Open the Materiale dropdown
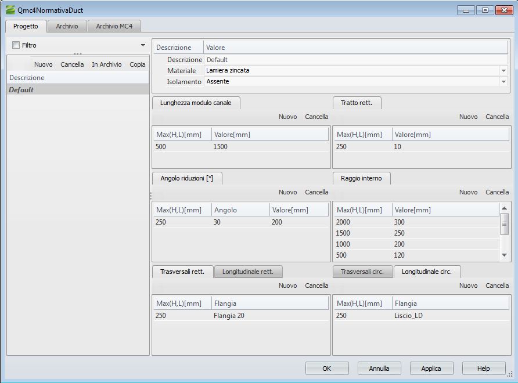The width and height of the screenshot is (518, 383). (x=503, y=71)
